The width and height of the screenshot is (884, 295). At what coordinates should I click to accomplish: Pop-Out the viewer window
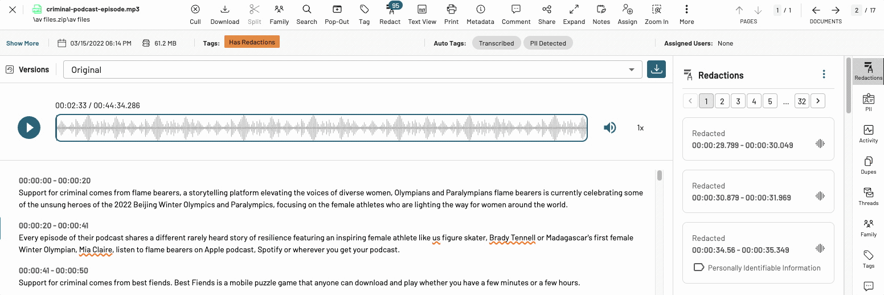pos(337,15)
